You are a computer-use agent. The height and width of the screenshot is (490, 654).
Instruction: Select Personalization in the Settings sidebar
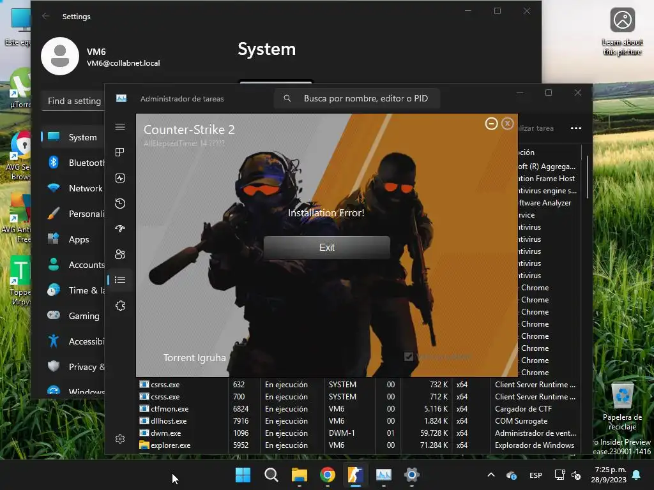click(73, 214)
